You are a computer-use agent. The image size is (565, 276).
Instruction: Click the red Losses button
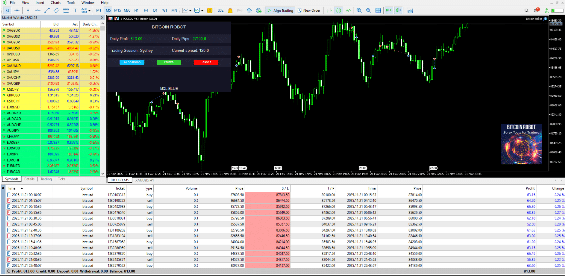pyautogui.click(x=206, y=62)
